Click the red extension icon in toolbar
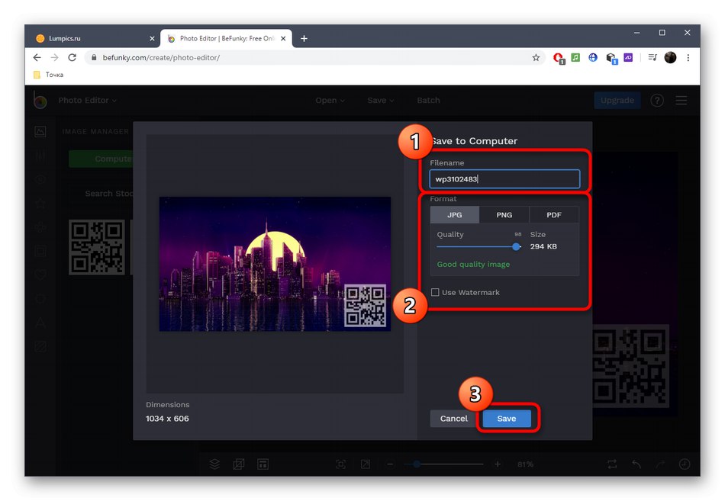Screen dimensions: 725x501 coord(559,58)
